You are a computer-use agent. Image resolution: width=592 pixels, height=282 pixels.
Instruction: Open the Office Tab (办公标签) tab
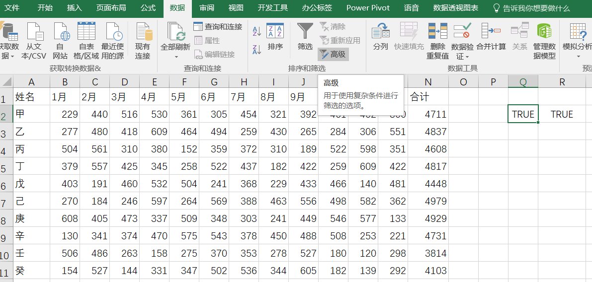pyautogui.click(x=317, y=7)
